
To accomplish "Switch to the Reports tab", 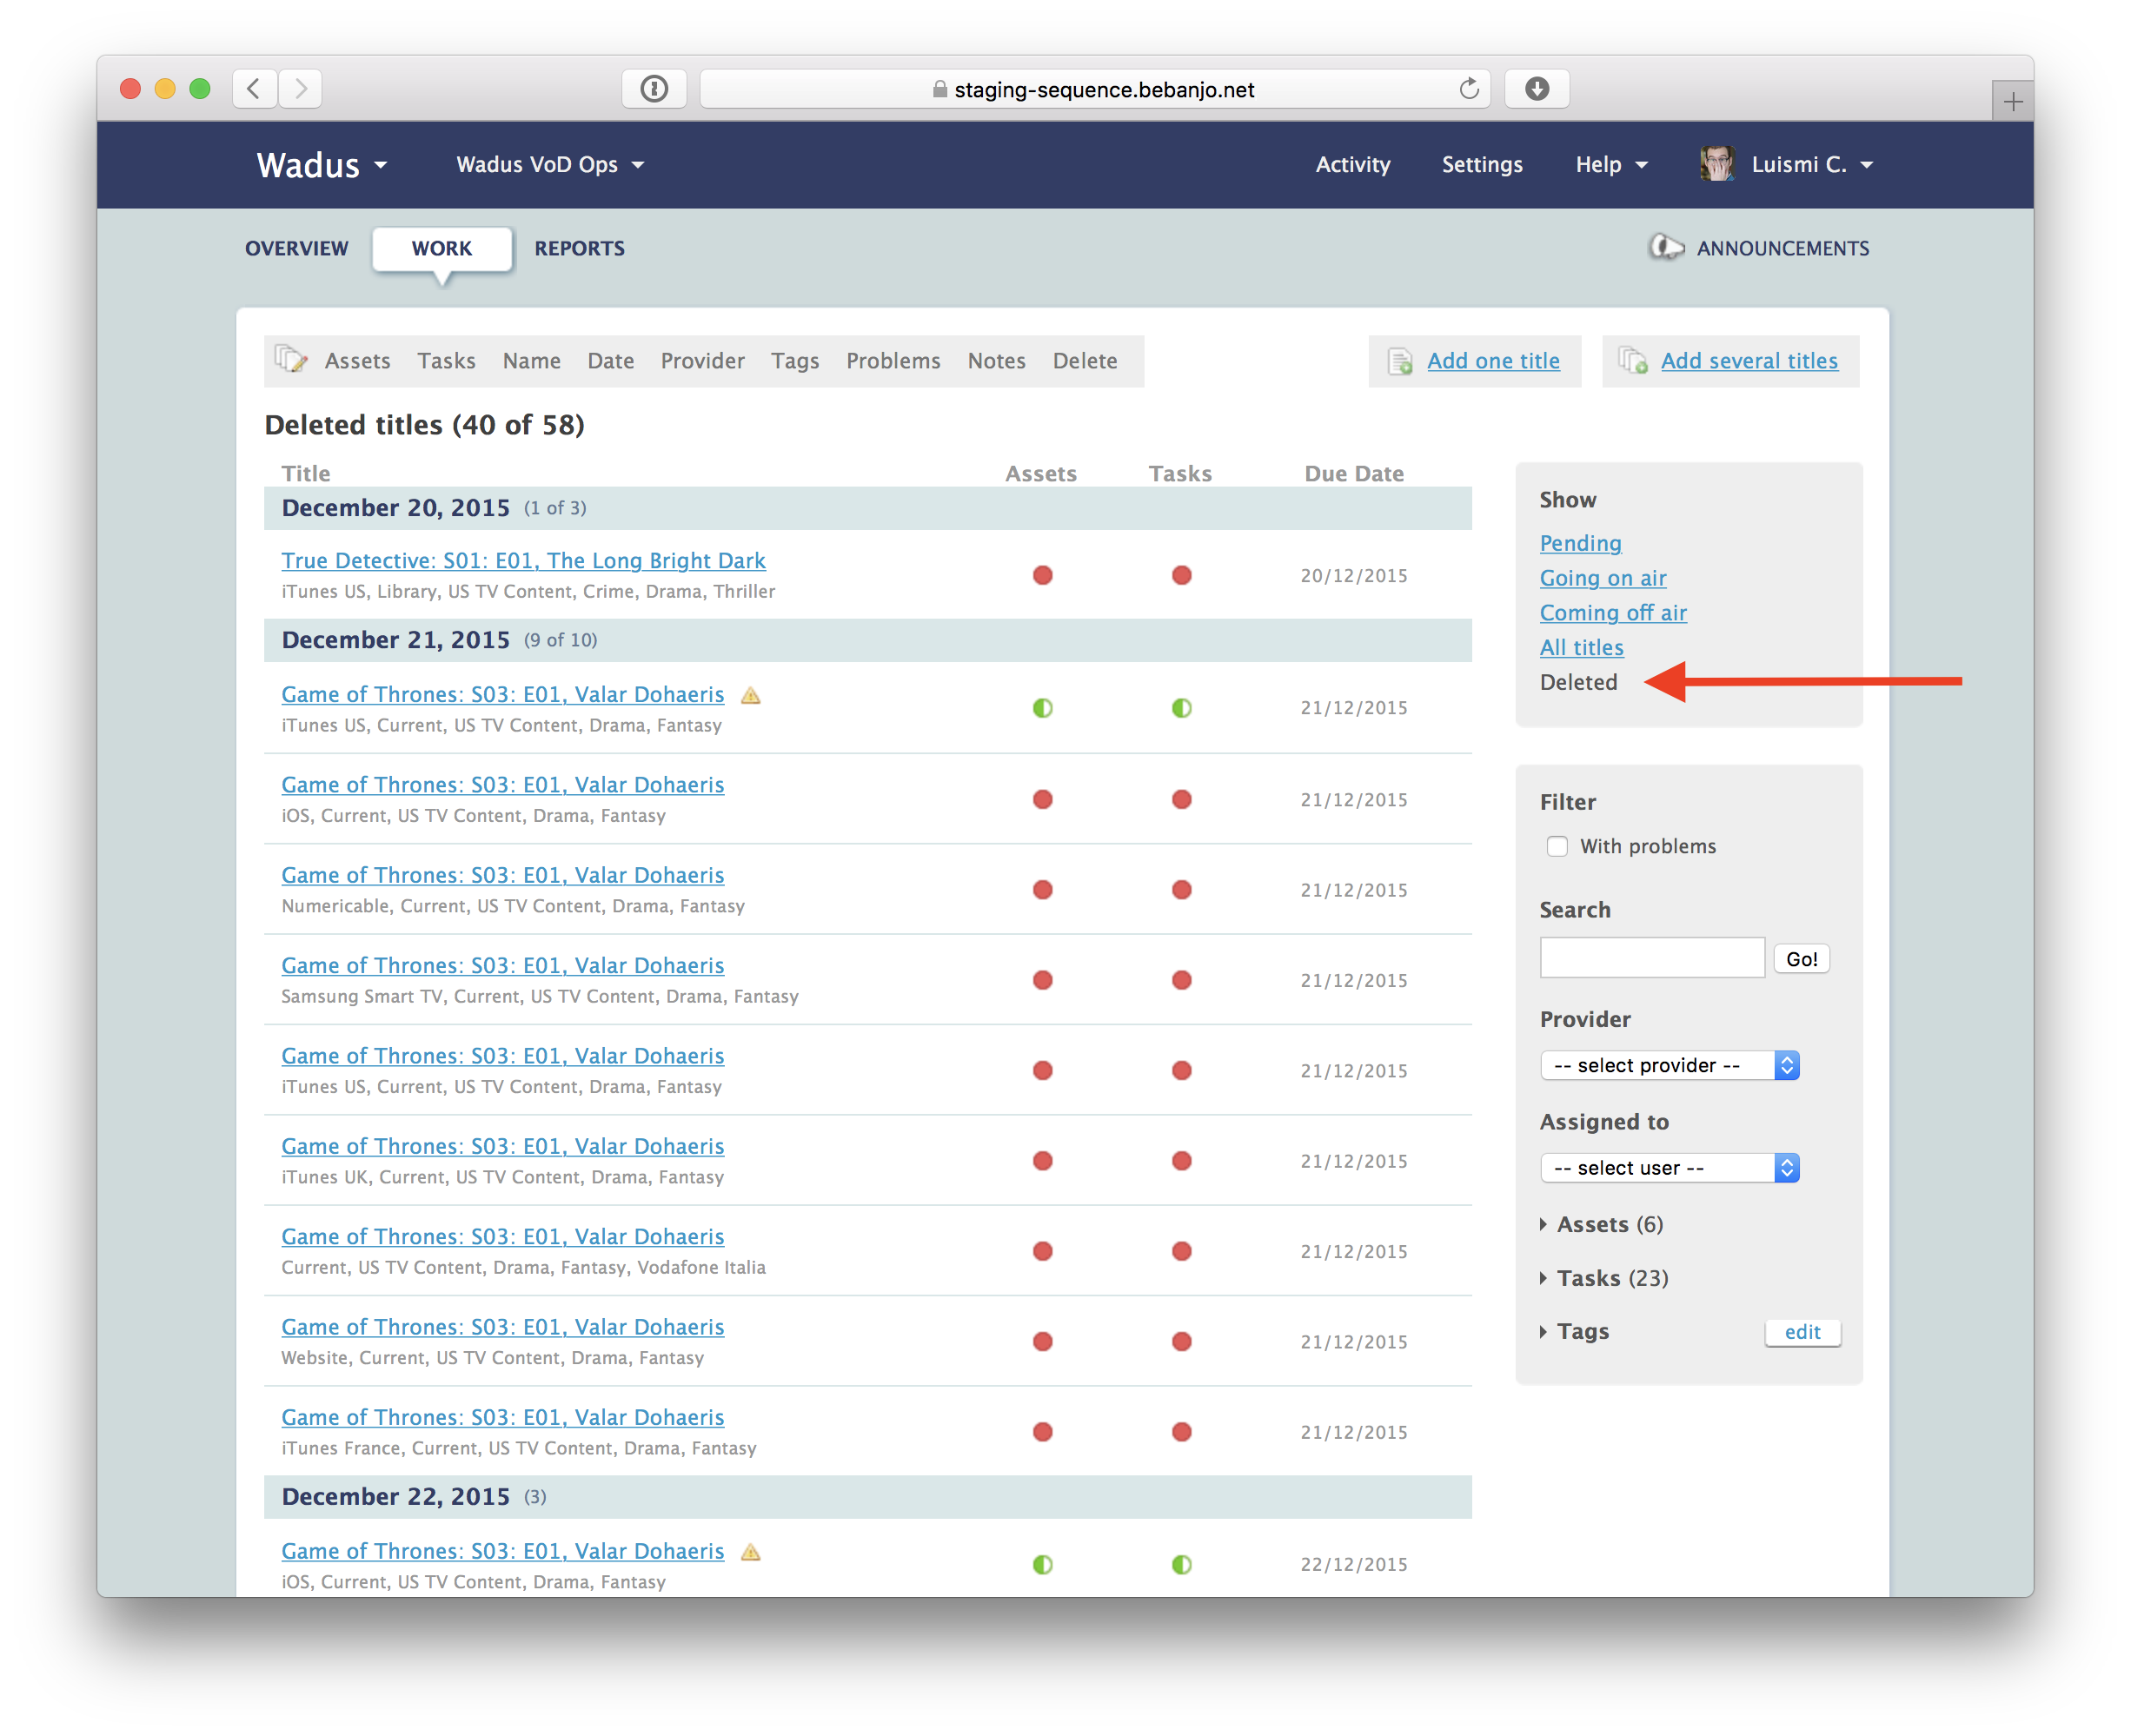I will point(579,248).
